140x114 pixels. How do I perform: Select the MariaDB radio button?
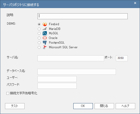coord(39,29)
